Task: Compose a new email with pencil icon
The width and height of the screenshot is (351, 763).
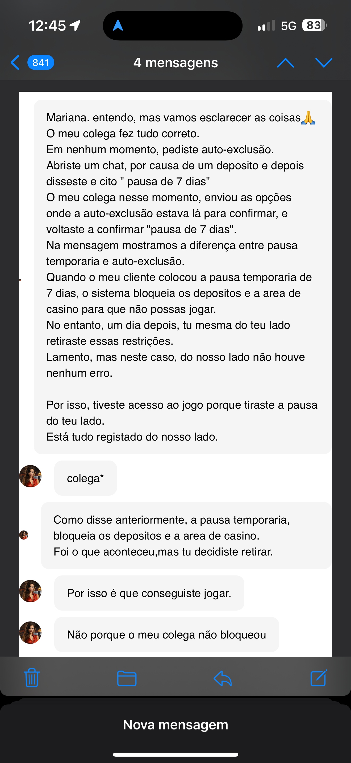Action: (x=319, y=678)
